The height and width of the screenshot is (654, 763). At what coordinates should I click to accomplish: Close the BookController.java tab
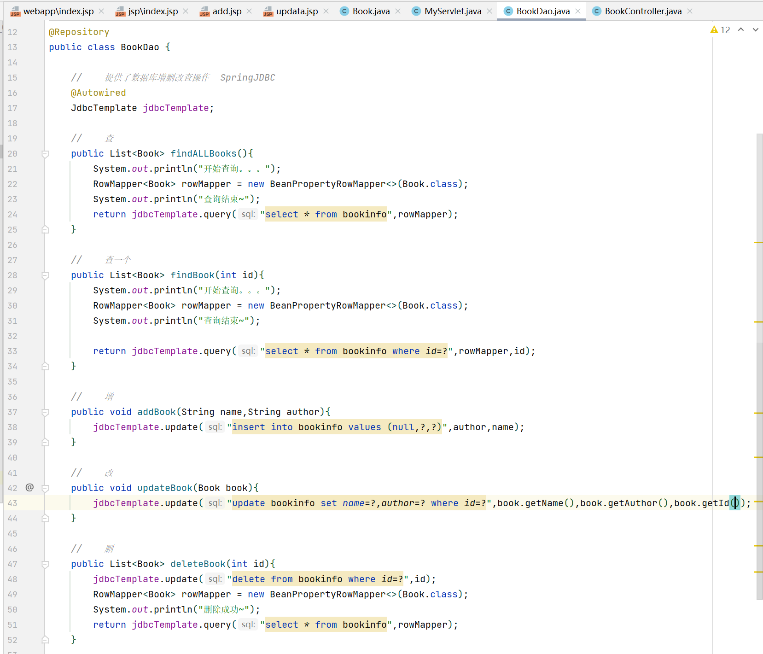(x=690, y=11)
